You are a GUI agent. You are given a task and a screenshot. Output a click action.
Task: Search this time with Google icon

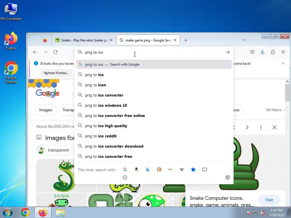pos(125,169)
